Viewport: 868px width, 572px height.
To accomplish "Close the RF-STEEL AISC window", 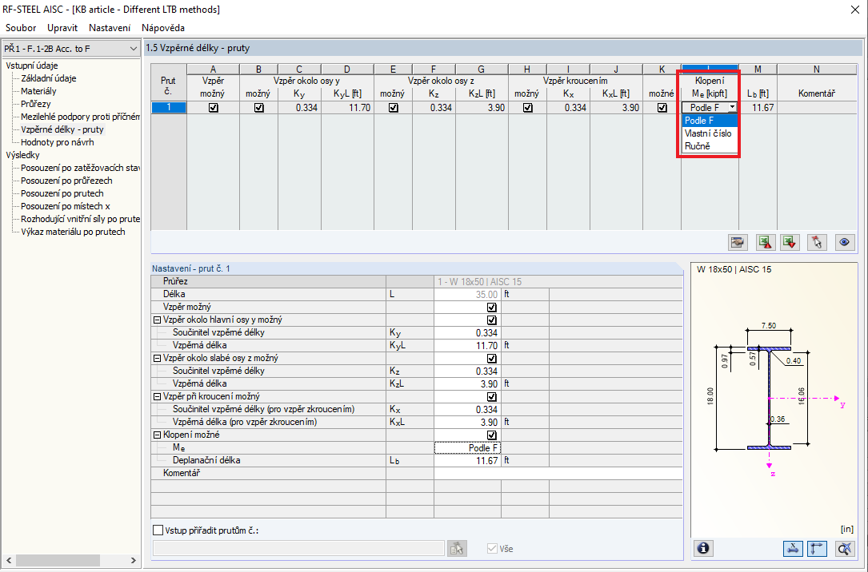I will pyautogui.click(x=854, y=10).
